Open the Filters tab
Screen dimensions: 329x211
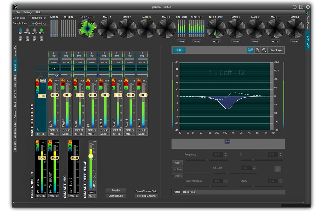pyautogui.click(x=177, y=192)
